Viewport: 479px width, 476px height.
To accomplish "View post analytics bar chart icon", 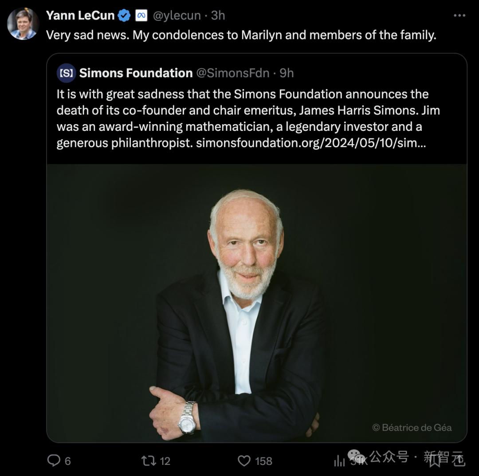I will point(340,461).
